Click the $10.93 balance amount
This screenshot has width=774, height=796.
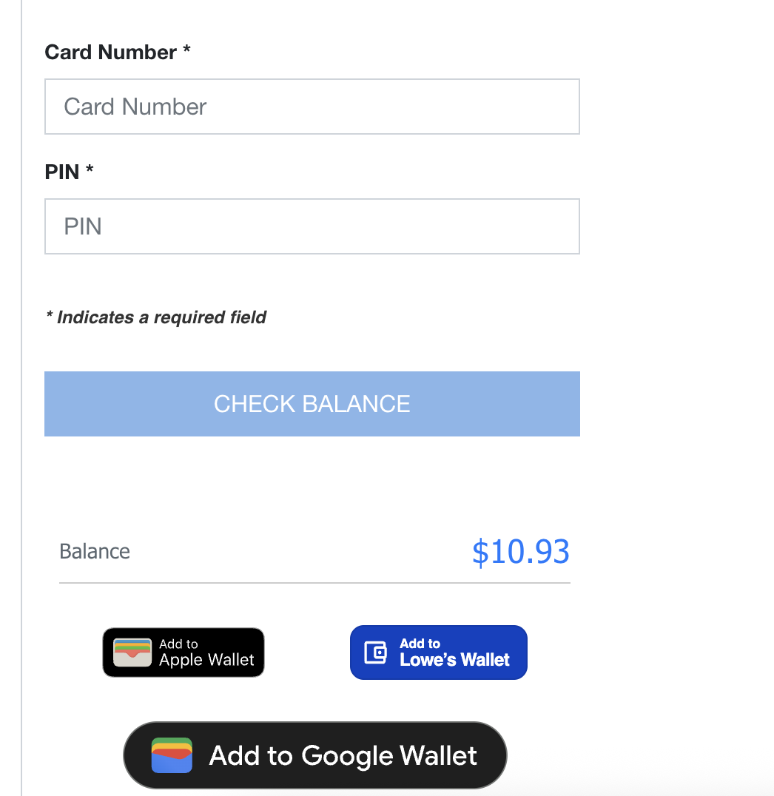coord(520,552)
